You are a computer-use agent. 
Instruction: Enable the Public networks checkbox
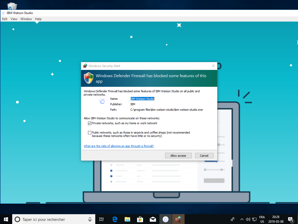point(90,133)
